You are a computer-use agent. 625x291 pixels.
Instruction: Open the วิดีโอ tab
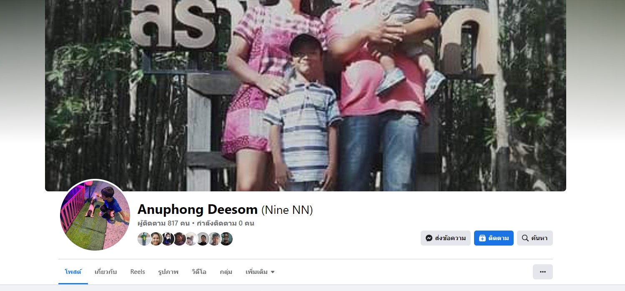[199, 272]
